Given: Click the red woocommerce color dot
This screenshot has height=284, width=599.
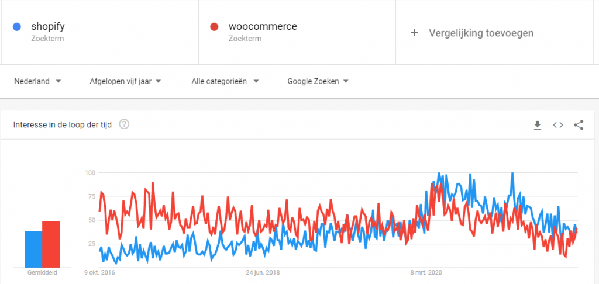Looking at the screenshot, I should (214, 27).
